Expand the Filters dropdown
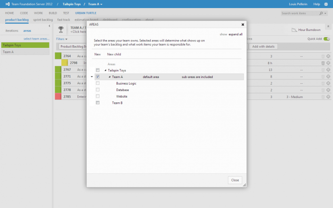Viewport: 333px width, 208px height. [62, 39]
